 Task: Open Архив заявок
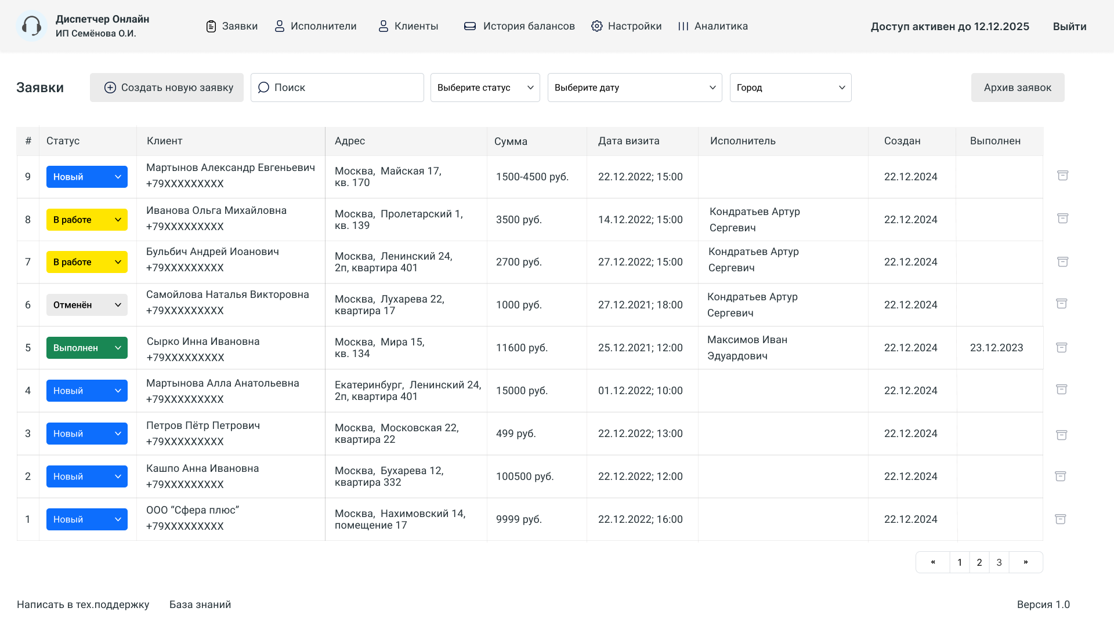click(1017, 88)
